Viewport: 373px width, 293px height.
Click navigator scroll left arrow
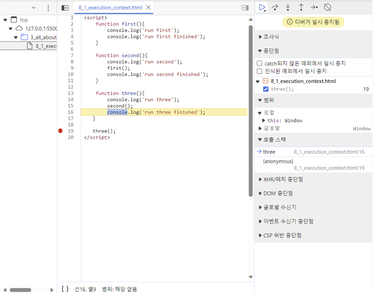tap(5, 290)
